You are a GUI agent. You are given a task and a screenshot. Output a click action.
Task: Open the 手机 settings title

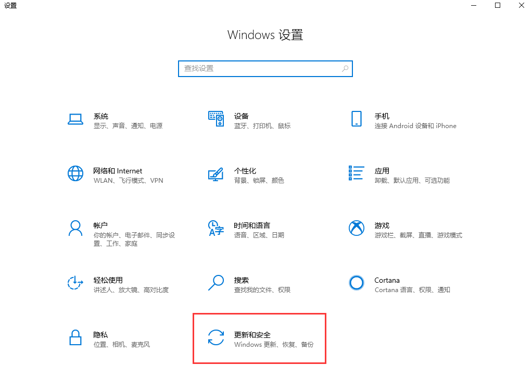point(382,116)
